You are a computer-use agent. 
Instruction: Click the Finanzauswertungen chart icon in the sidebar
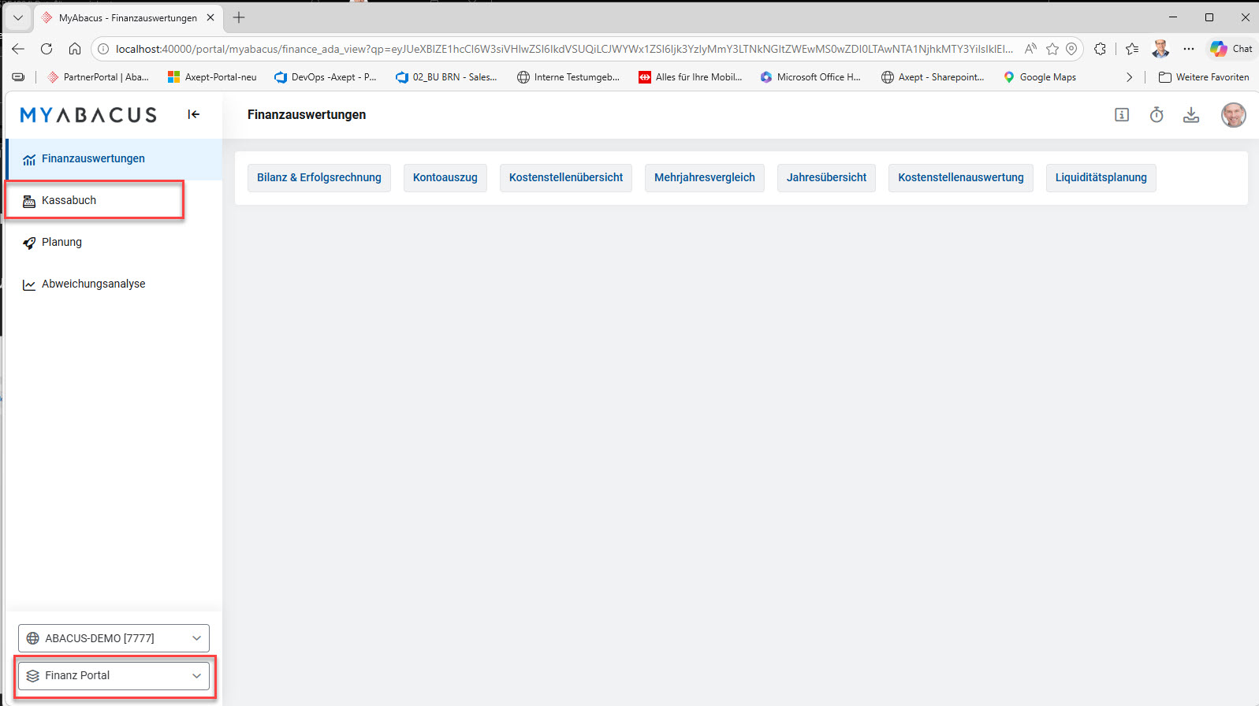point(29,159)
